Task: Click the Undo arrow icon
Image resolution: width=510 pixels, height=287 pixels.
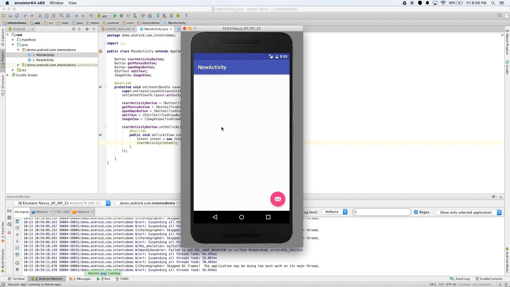Action: click(x=25, y=16)
